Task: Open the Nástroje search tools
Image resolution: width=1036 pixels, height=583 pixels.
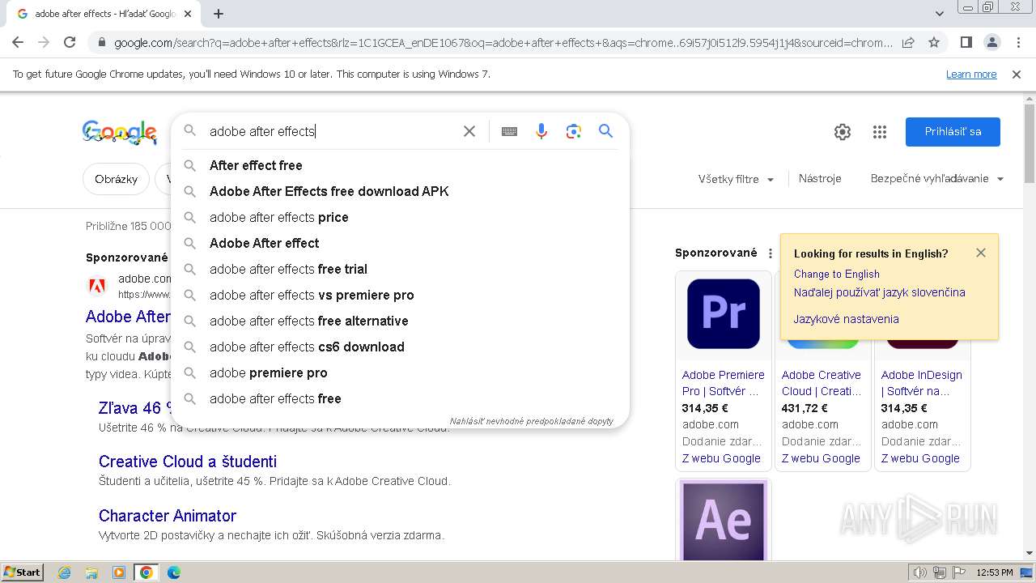Action: (820, 179)
